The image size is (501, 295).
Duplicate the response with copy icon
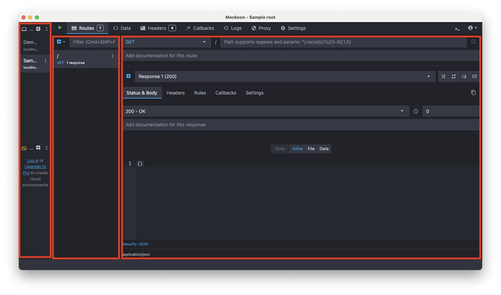pyautogui.click(x=473, y=93)
